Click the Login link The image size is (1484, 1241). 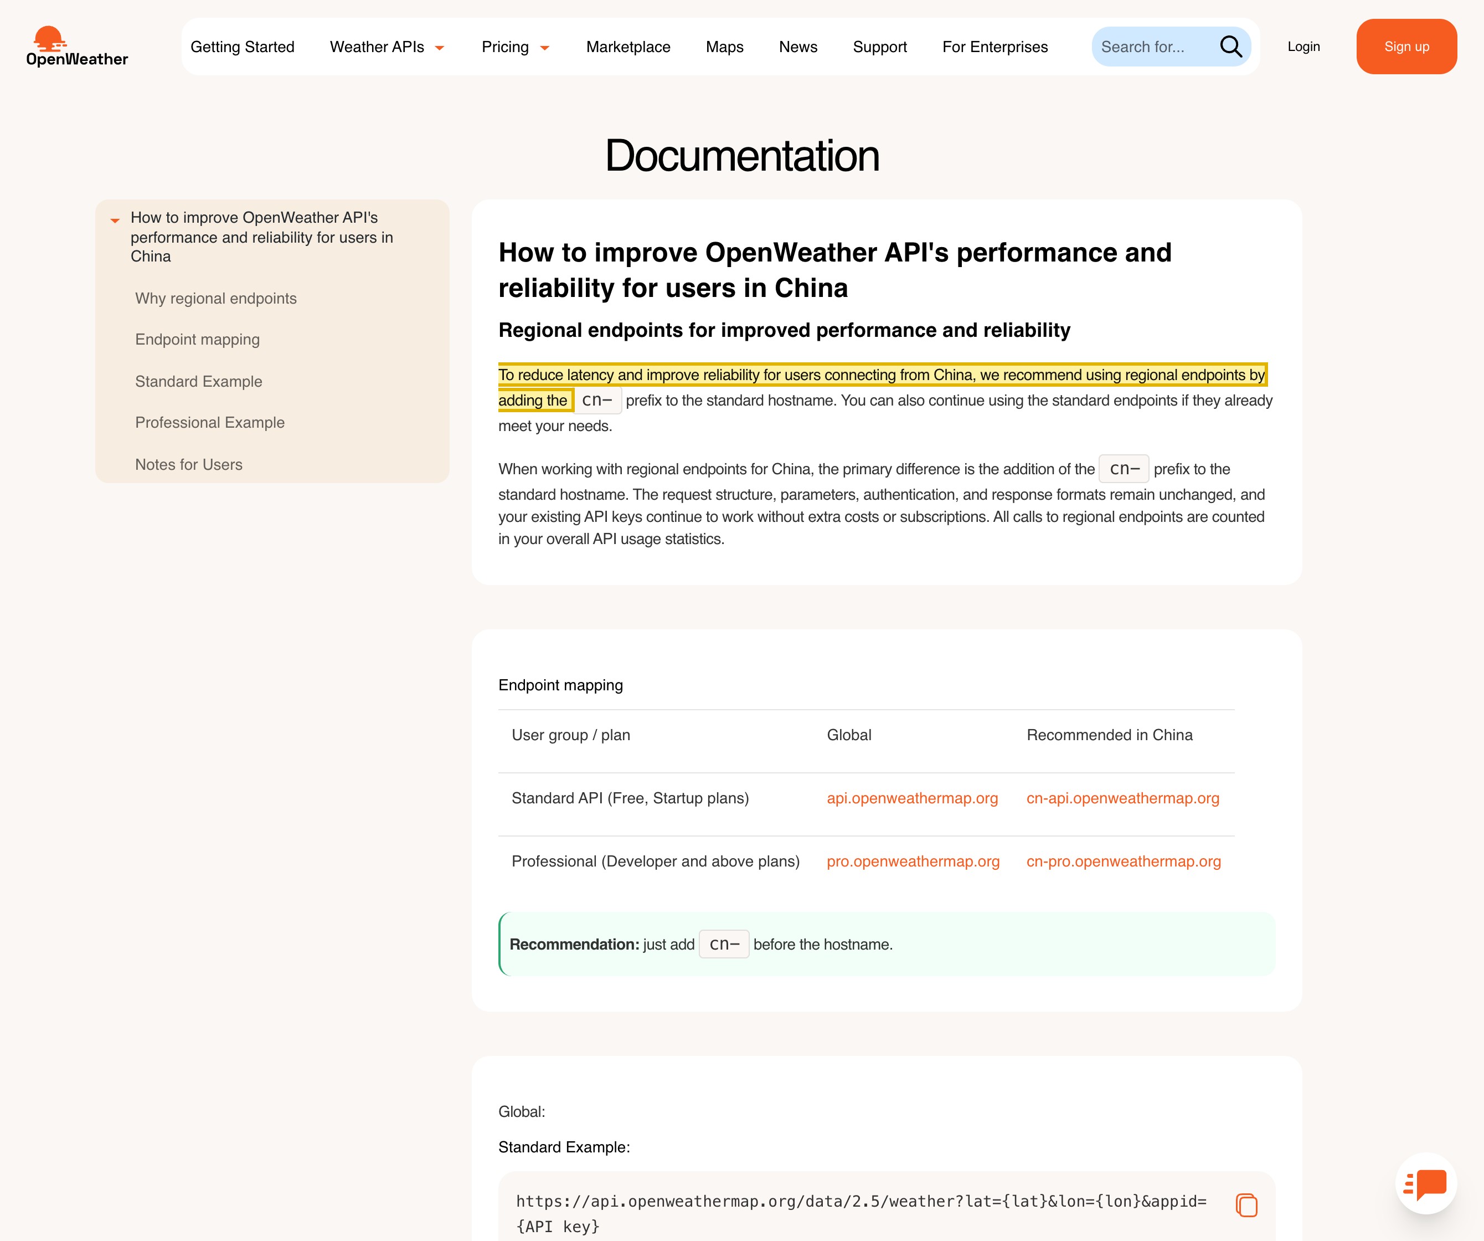[x=1303, y=47]
